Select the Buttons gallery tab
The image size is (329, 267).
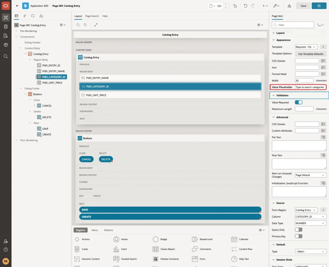[109, 230]
